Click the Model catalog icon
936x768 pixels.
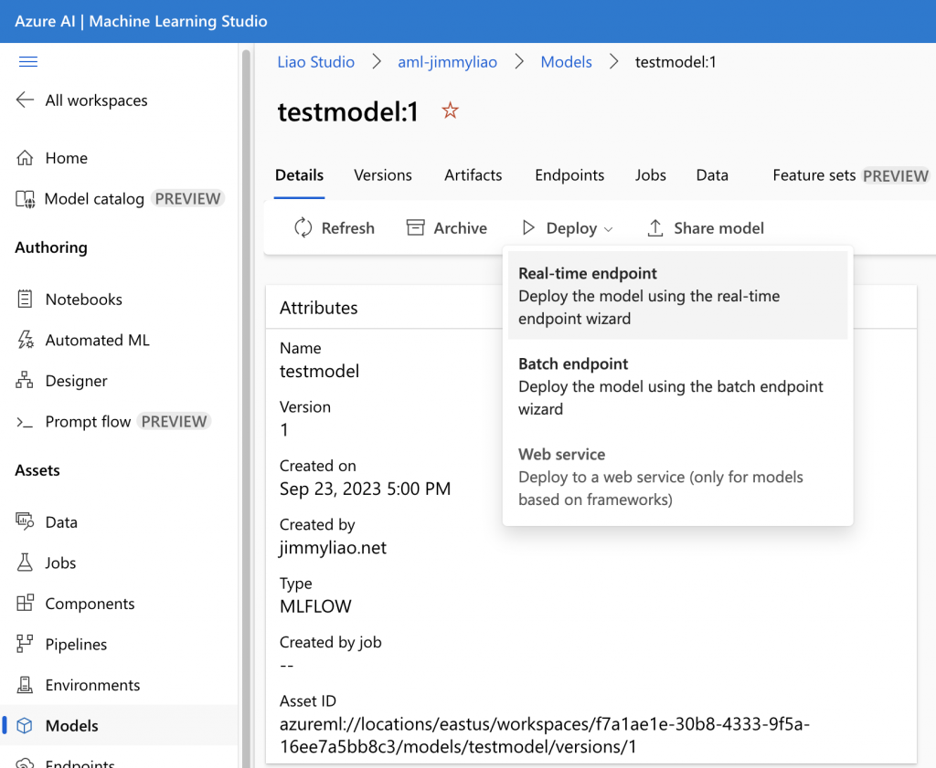pyautogui.click(x=25, y=198)
